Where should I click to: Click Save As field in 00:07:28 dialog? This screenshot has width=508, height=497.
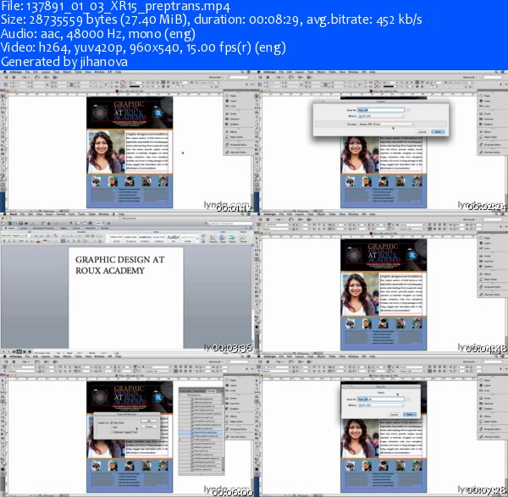(381, 399)
